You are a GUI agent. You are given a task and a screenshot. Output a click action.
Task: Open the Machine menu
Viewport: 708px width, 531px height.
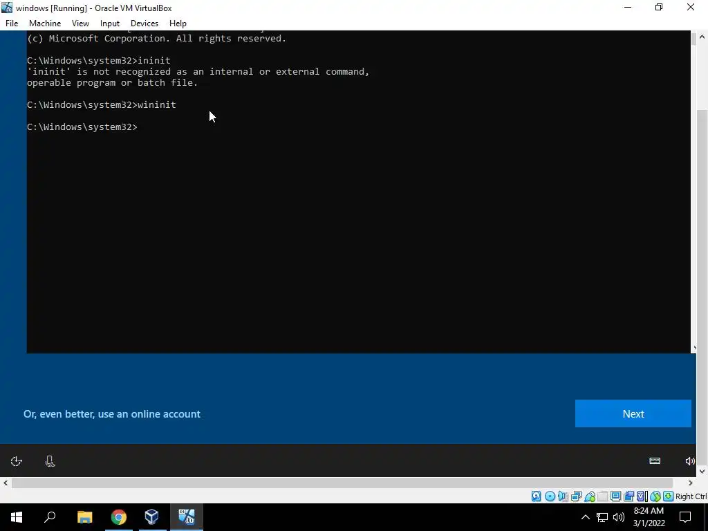pos(45,24)
